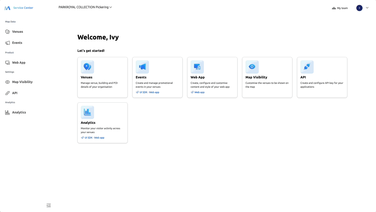Viewport: 376px width, 212px height.
Task: Click the Web app tag on Web App card
Action: [x=198, y=92]
